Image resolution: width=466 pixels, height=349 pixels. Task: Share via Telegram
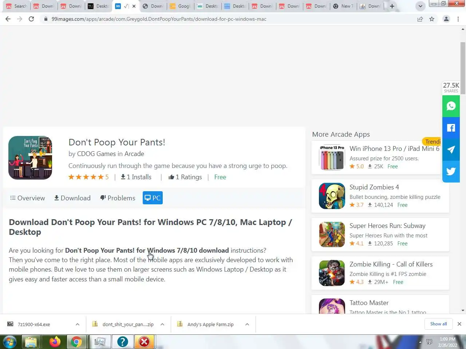tap(451, 149)
